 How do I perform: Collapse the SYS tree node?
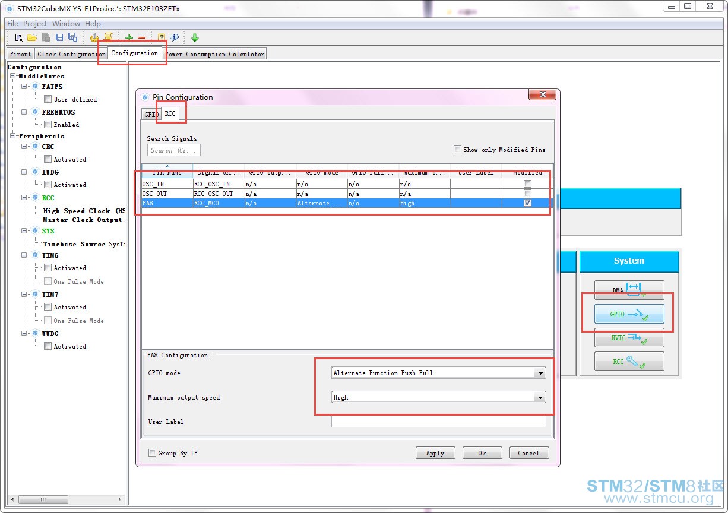(x=24, y=231)
